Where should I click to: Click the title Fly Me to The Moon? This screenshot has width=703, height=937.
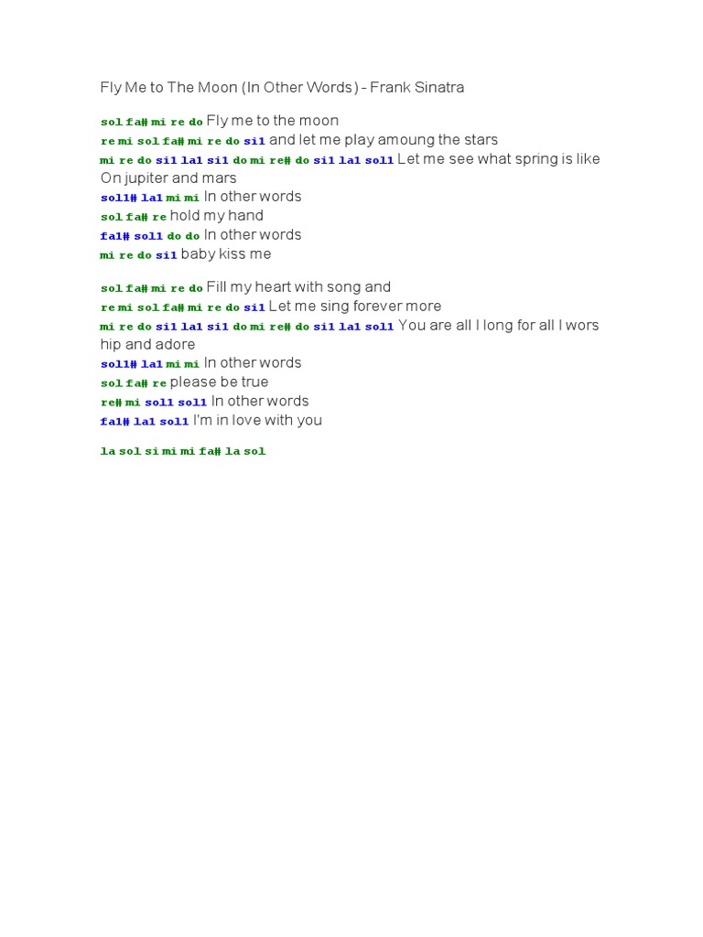[x=169, y=87]
